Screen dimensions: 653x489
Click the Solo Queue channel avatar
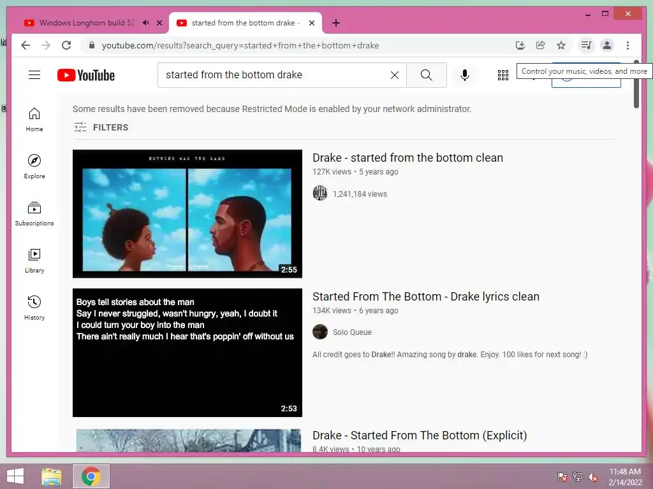320,332
